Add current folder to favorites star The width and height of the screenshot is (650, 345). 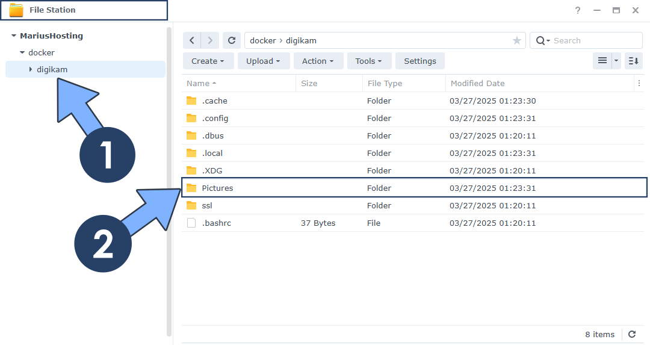point(516,40)
